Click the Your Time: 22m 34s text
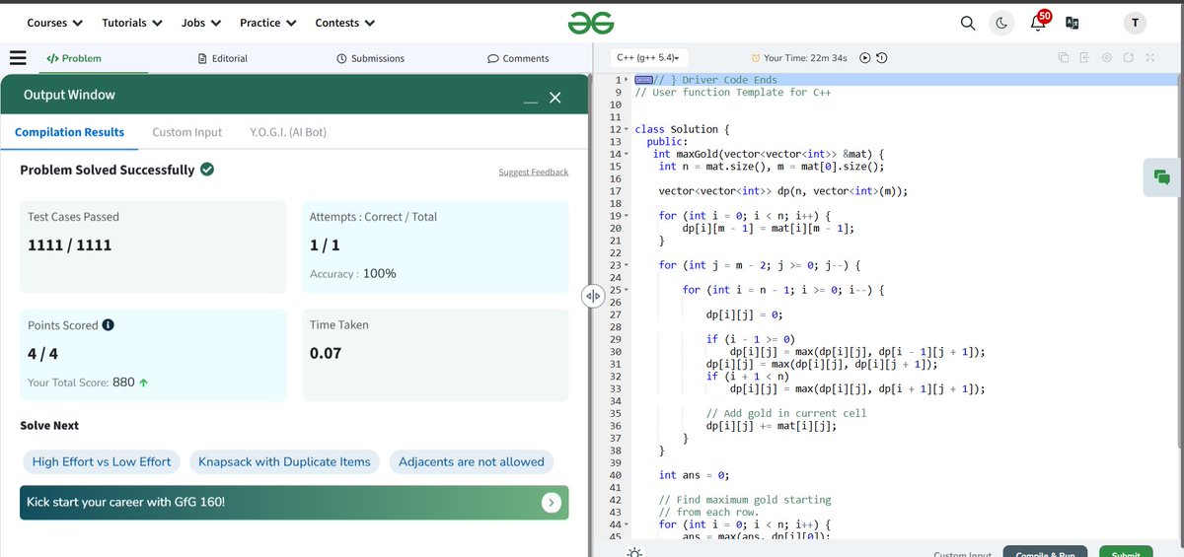Screen dimensions: 1184x557 805,58
